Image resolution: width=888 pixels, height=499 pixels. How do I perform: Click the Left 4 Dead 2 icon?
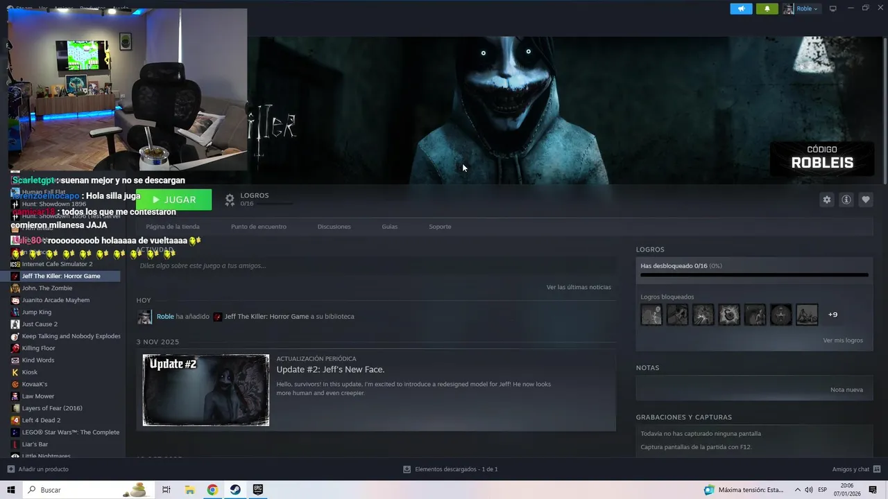15,420
